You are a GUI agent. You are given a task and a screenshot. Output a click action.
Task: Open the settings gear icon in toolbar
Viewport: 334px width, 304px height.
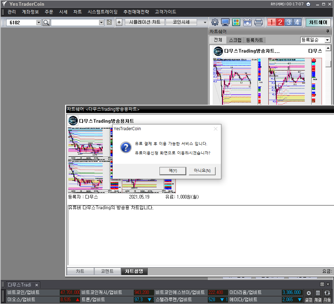tap(215, 22)
